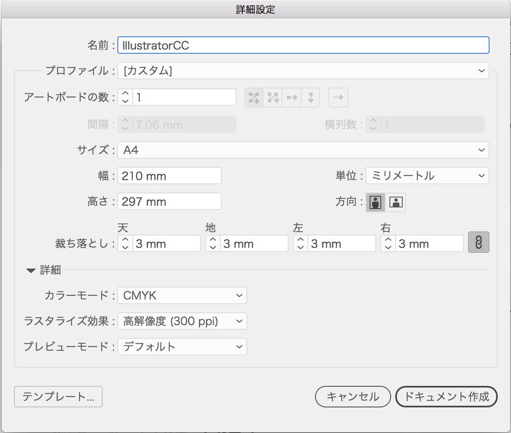Open the プロファイル dropdown
This screenshot has height=433, width=511.
point(303,71)
